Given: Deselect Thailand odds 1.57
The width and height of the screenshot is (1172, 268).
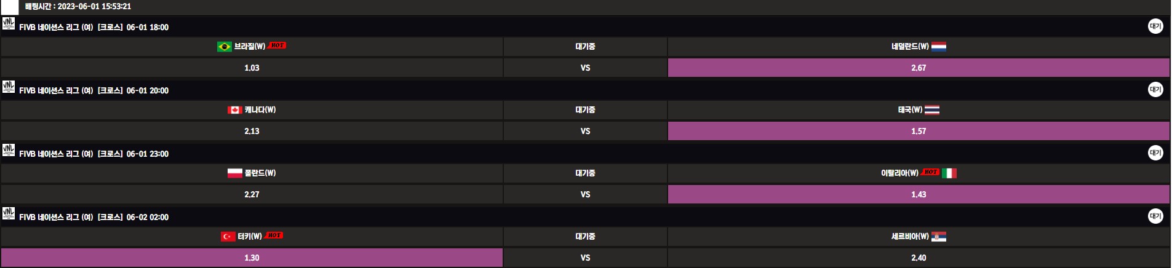Looking at the screenshot, I should point(918,131).
